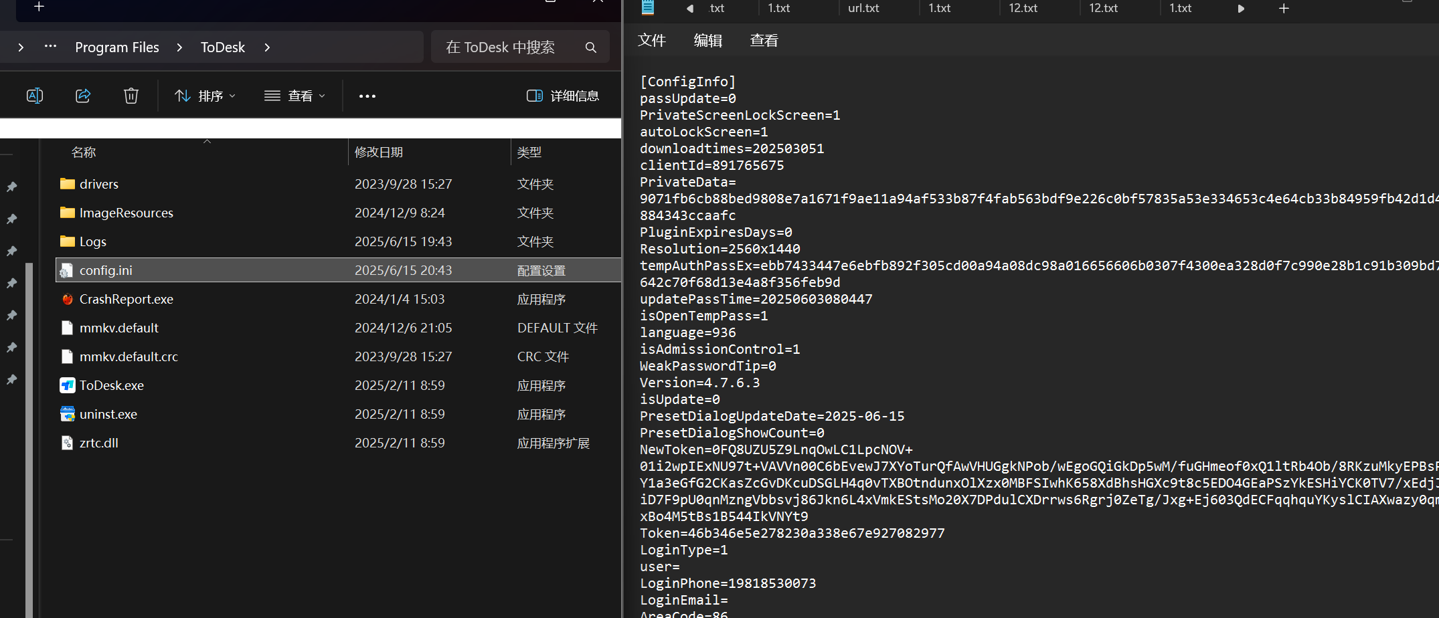This screenshot has width=1439, height=618.
Task: Toggle the 详细信息 details pane
Action: pyautogui.click(x=563, y=96)
